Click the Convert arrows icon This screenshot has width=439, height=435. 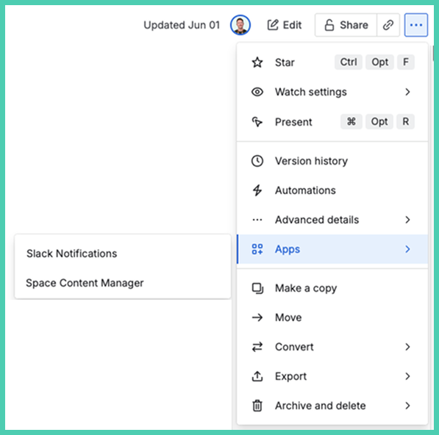pos(257,347)
